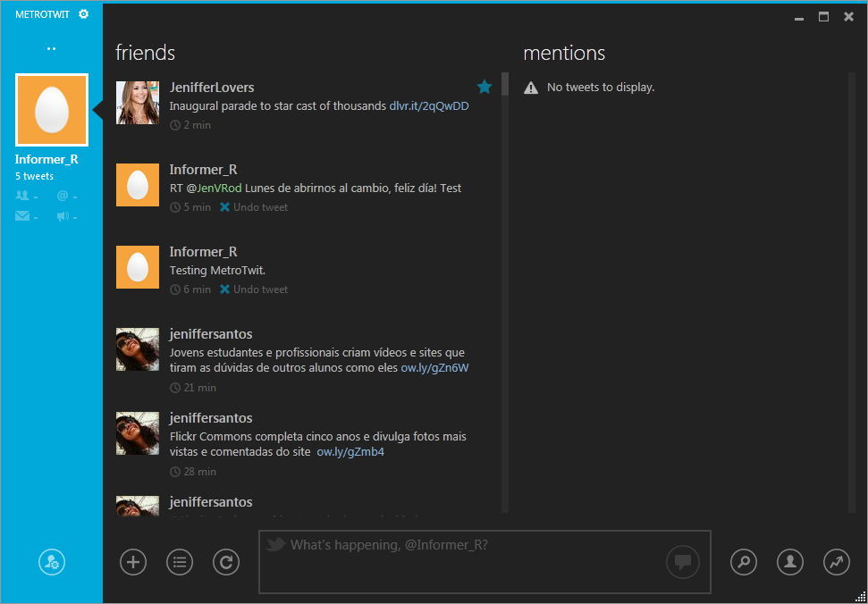Click the Informer_R avatar thumbnail in sidebar
This screenshot has height=604, width=868.
click(x=51, y=109)
